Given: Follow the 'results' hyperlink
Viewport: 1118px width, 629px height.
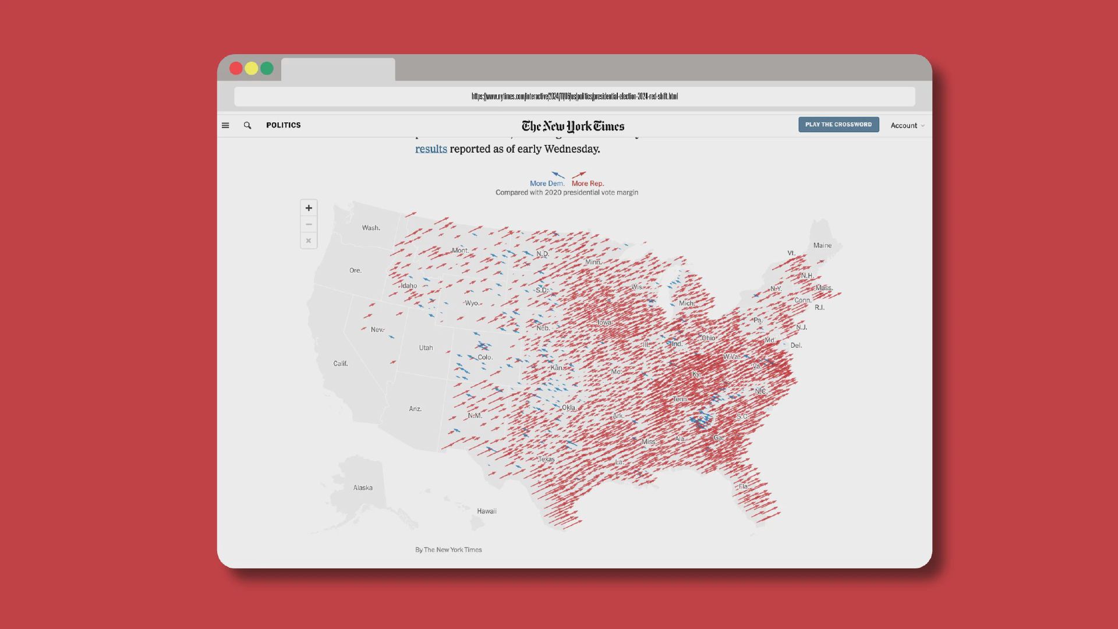Looking at the screenshot, I should coord(431,149).
